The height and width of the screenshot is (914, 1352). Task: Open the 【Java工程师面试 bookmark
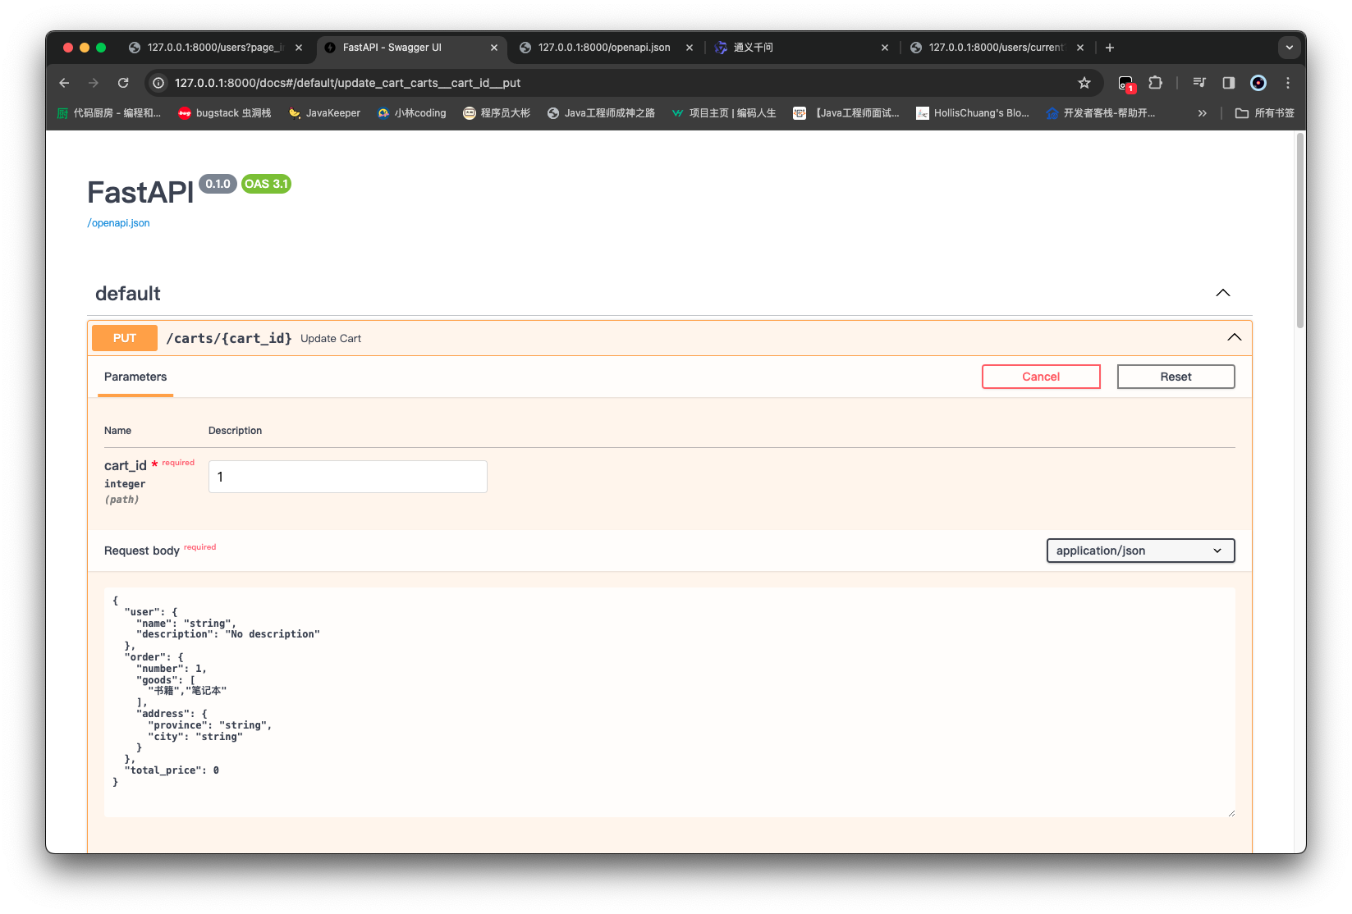(x=846, y=113)
